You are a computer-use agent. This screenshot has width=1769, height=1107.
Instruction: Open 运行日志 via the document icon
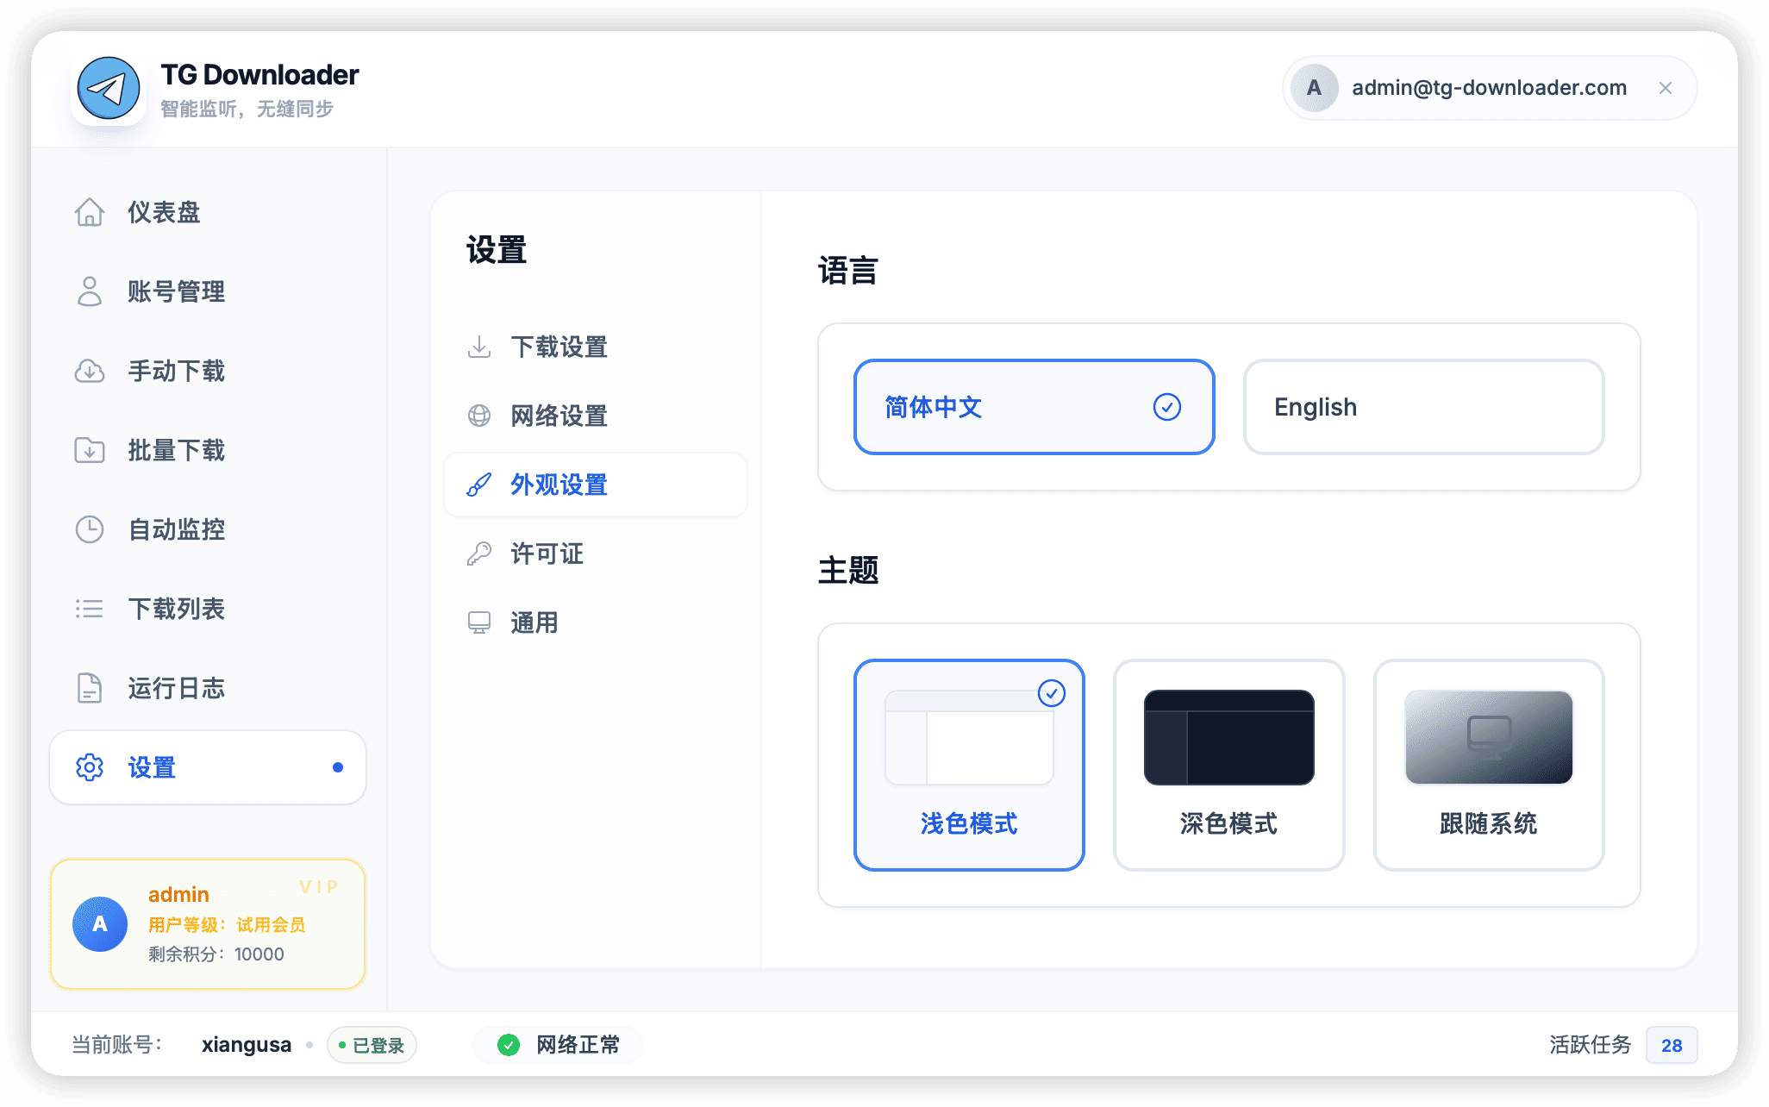(90, 688)
